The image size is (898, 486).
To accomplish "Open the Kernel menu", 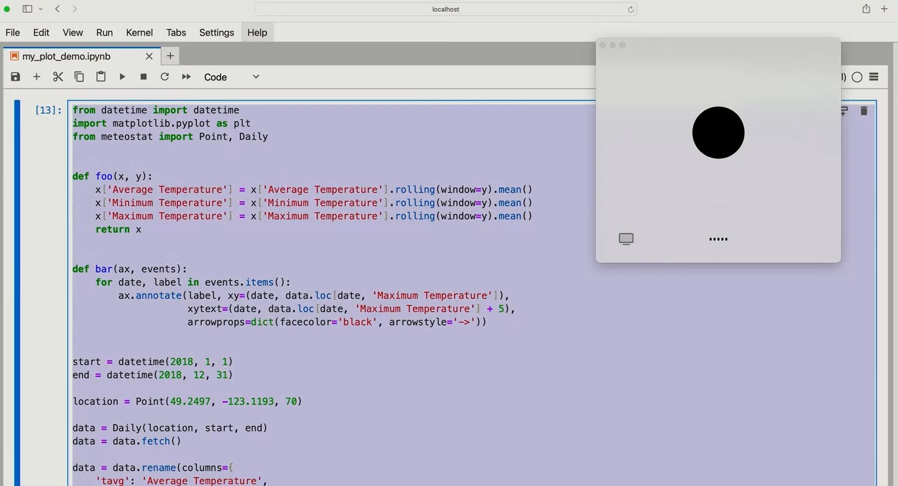I will [x=139, y=32].
